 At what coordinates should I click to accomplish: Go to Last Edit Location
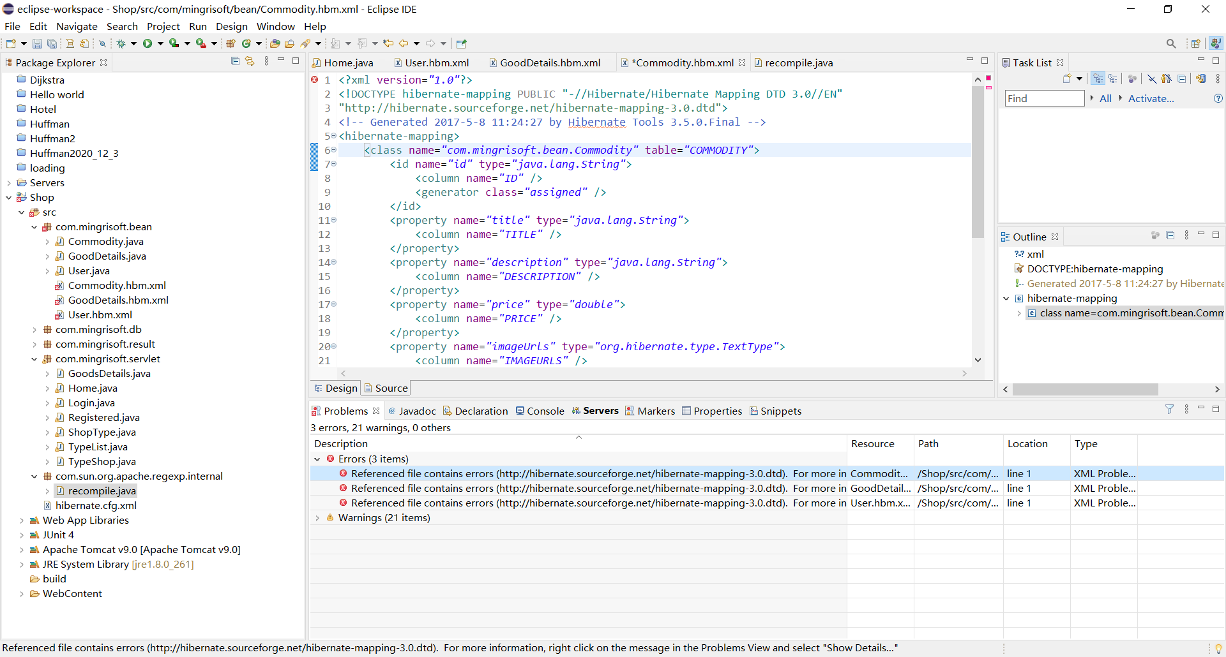tap(388, 43)
